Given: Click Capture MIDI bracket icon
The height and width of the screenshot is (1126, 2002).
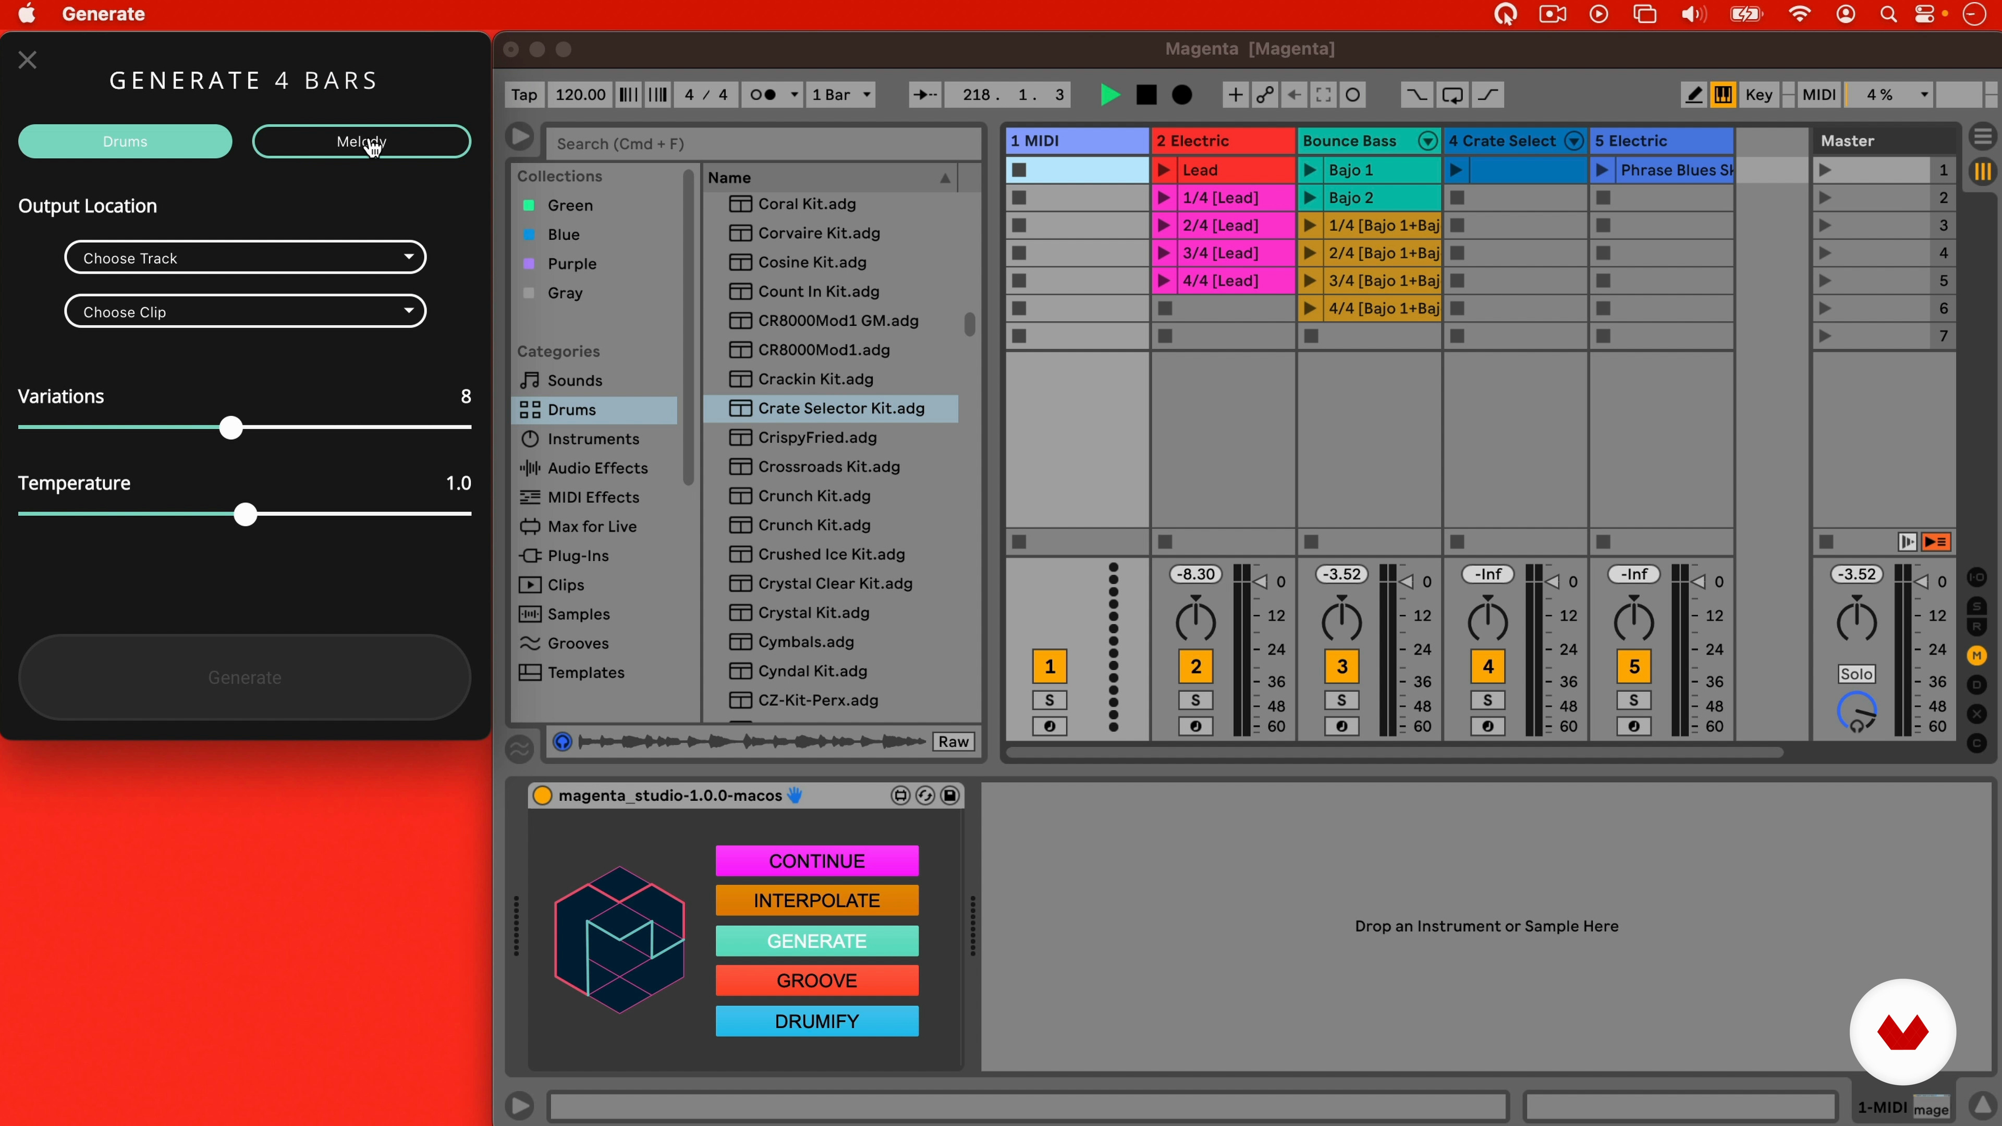Looking at the screenshot, I should 1324,95.
